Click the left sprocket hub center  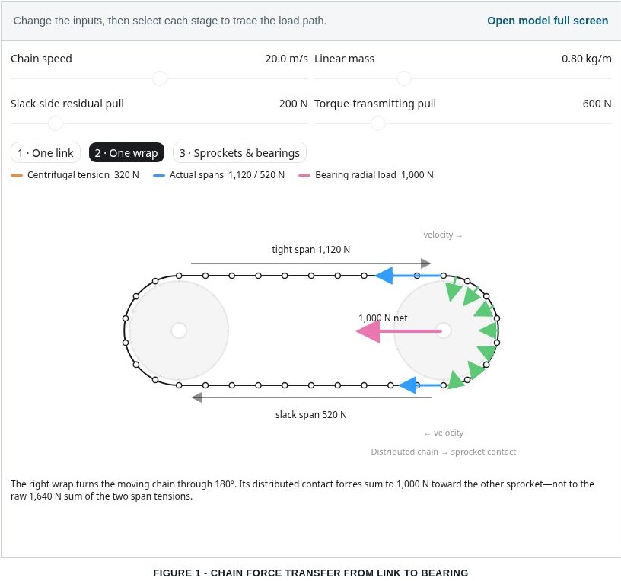179,330
